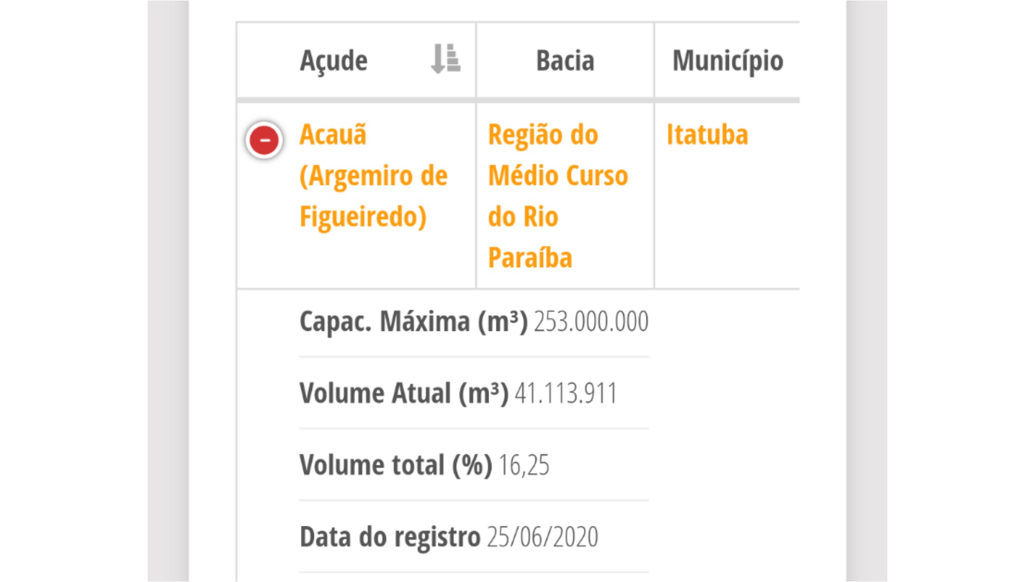Click the Data do registro label
Image resolution: width=1035 pixels, height=582 pixels.
(390, 537)
